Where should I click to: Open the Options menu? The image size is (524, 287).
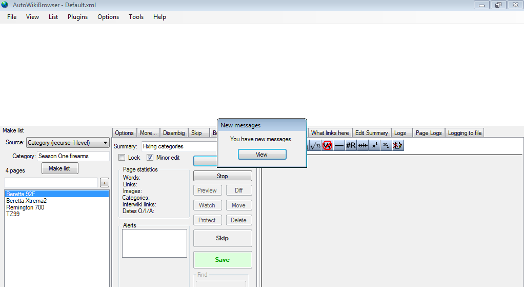point(108,17)
